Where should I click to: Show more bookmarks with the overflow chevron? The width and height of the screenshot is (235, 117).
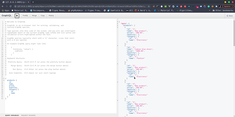point(209,10)
